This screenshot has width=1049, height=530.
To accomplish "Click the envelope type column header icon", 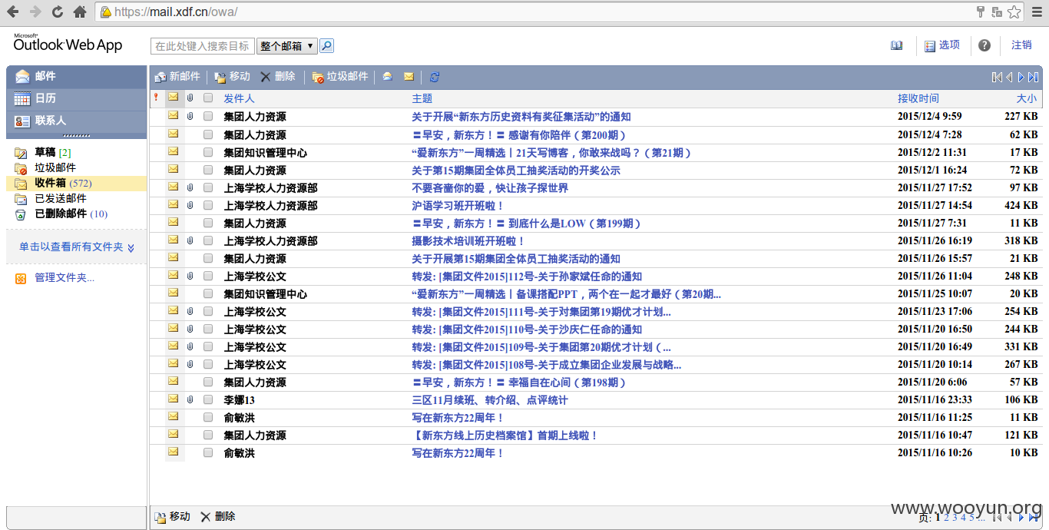I will (174, 98).
